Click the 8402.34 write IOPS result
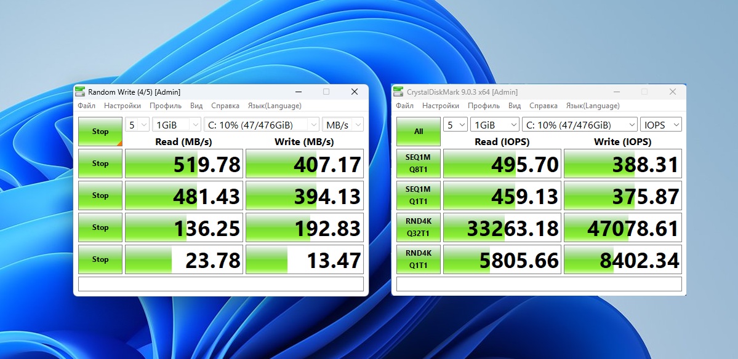738x359 pixels. 623,259
